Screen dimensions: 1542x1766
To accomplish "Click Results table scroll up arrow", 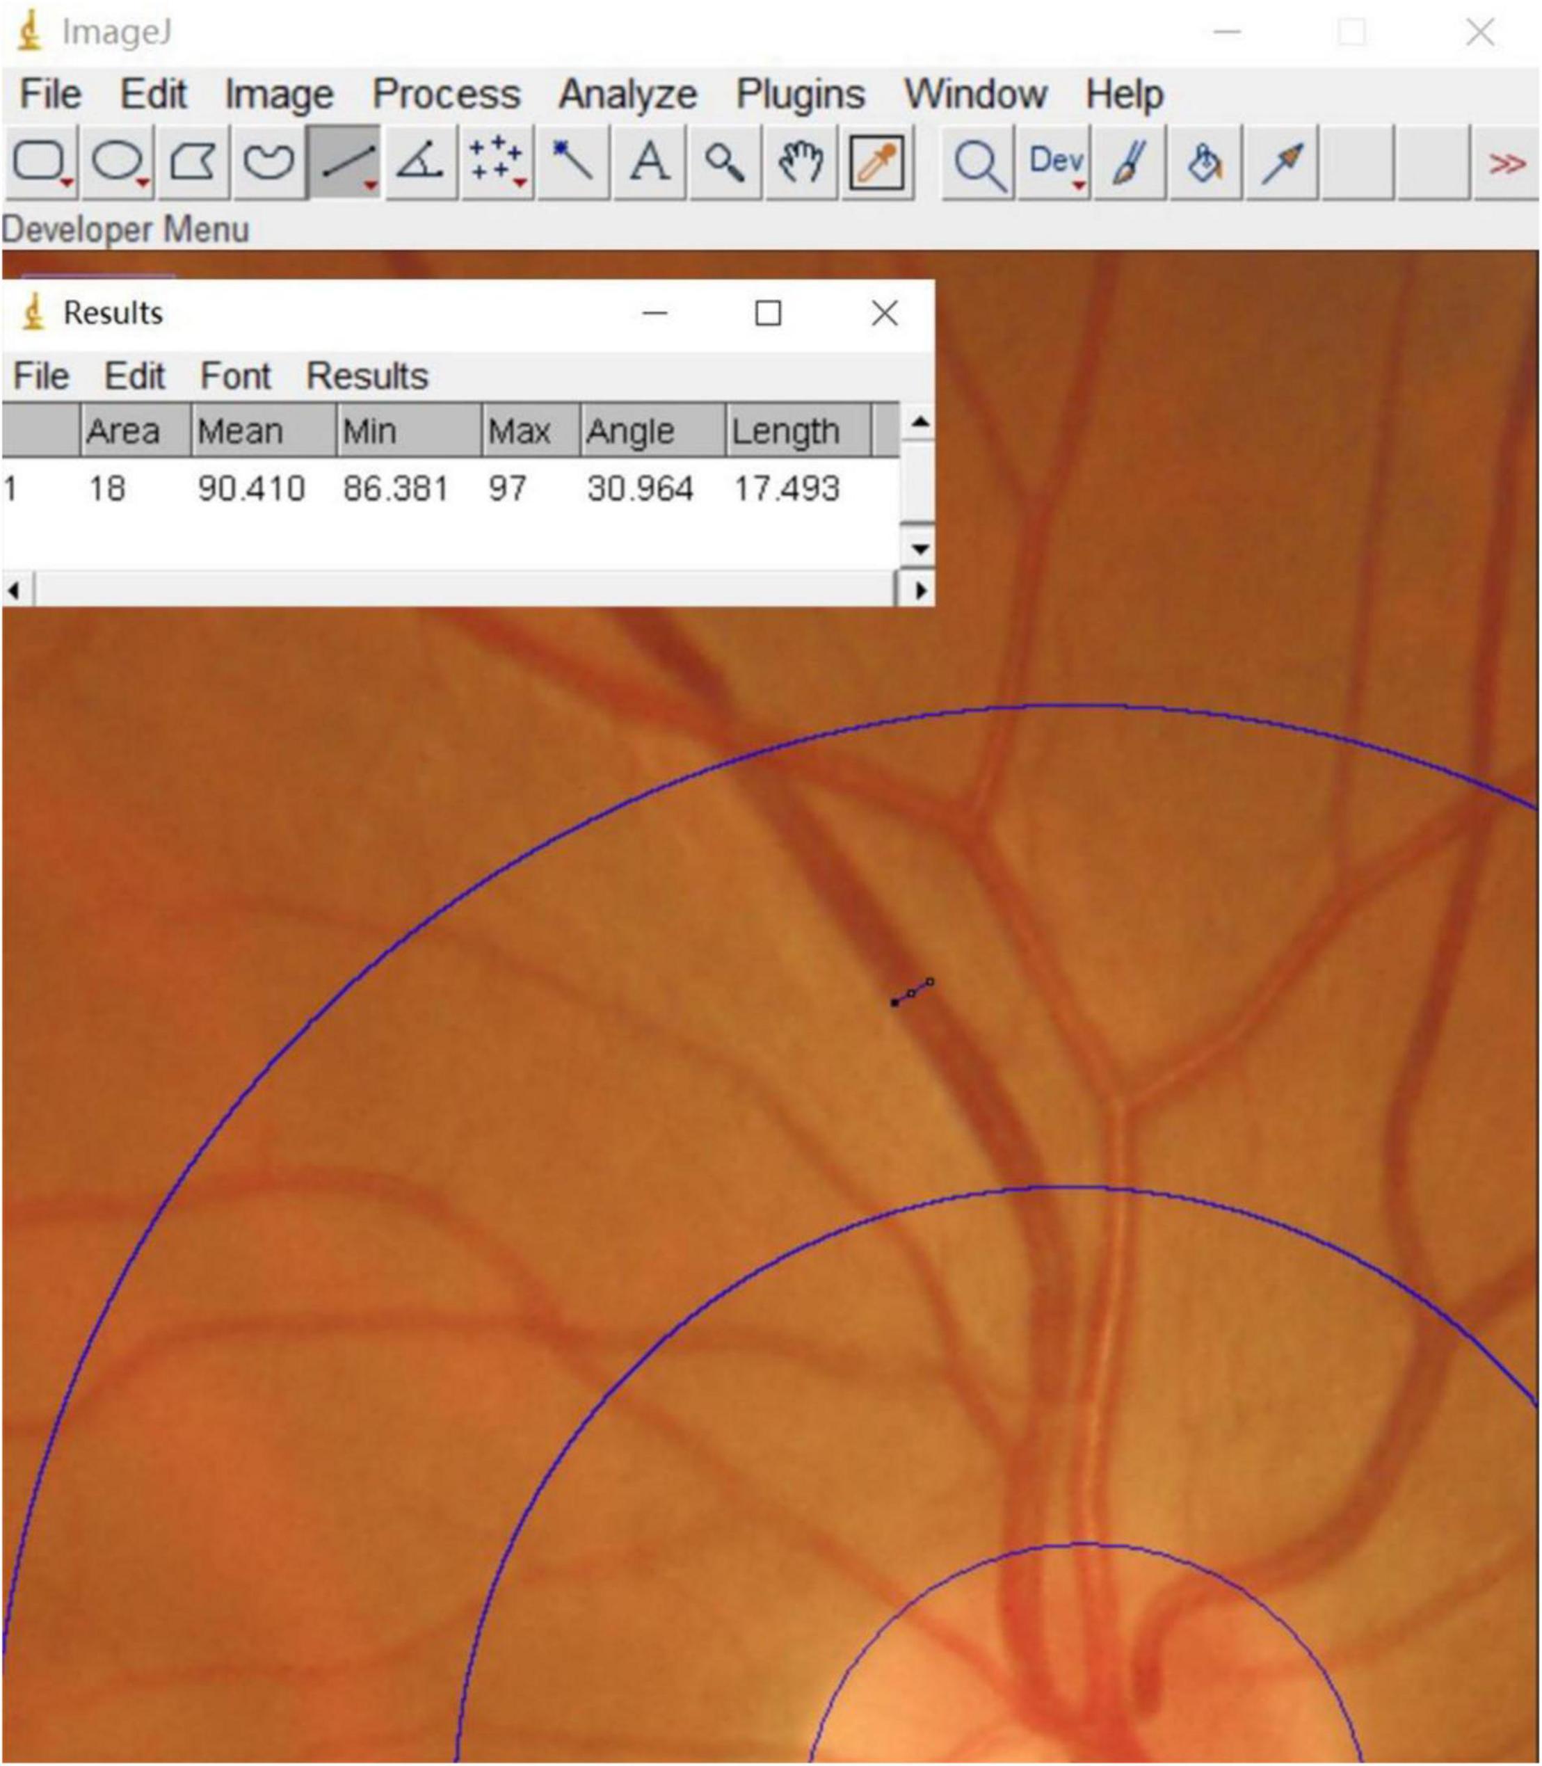I will pos(921,422).
